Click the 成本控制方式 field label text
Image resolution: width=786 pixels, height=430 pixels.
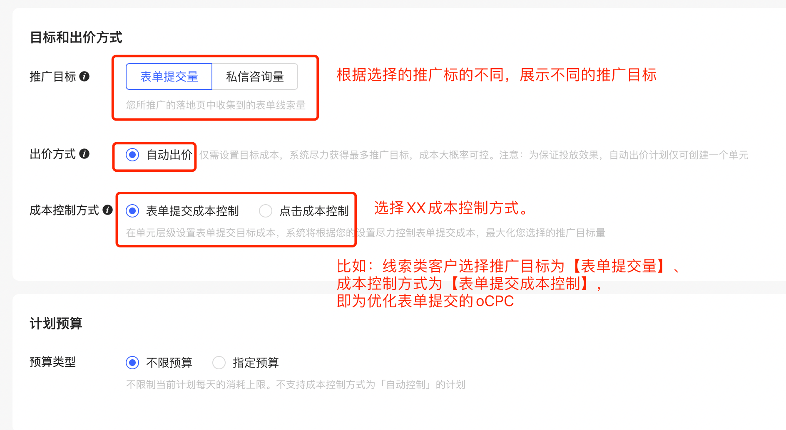point(65,210)
